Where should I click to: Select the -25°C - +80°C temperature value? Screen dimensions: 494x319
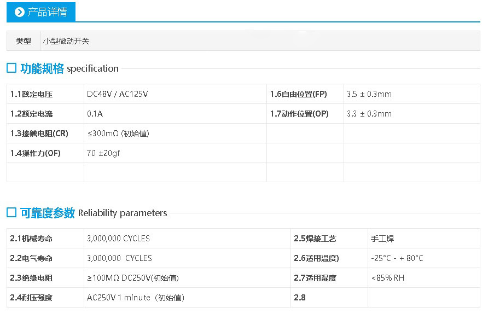[397, 258]
